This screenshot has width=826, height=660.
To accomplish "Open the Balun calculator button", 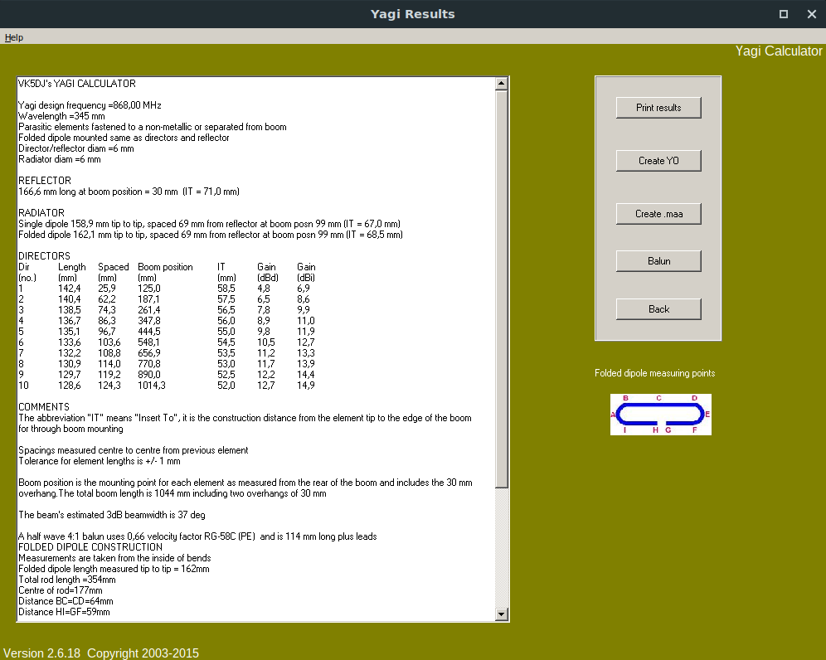I will coord(658,261).
